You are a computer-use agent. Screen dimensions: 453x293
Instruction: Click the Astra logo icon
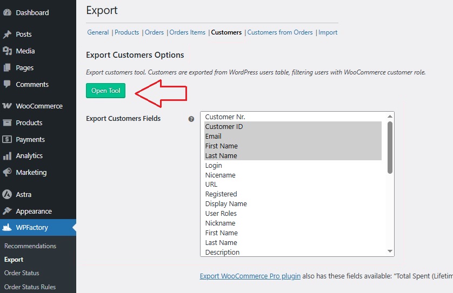7,194
